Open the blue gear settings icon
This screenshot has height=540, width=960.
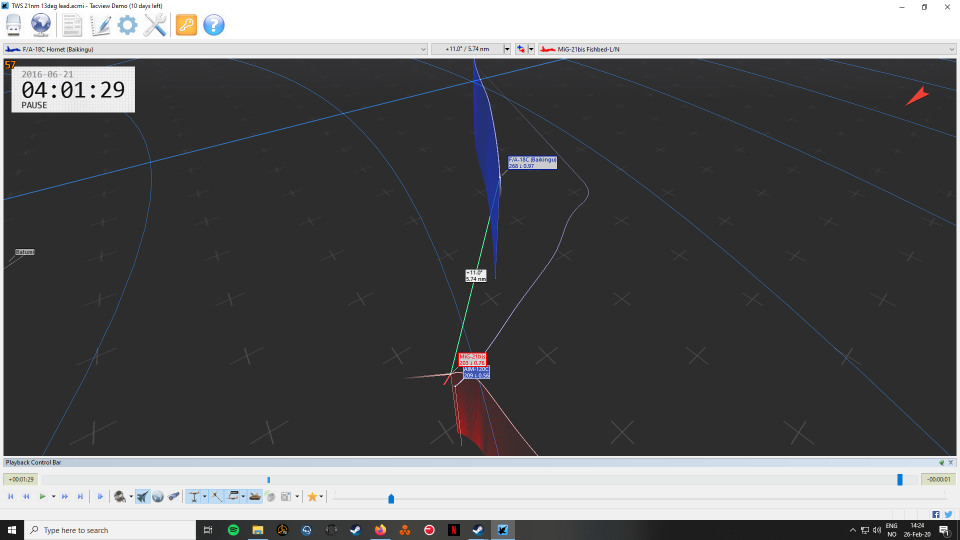(x=127, y=25)
